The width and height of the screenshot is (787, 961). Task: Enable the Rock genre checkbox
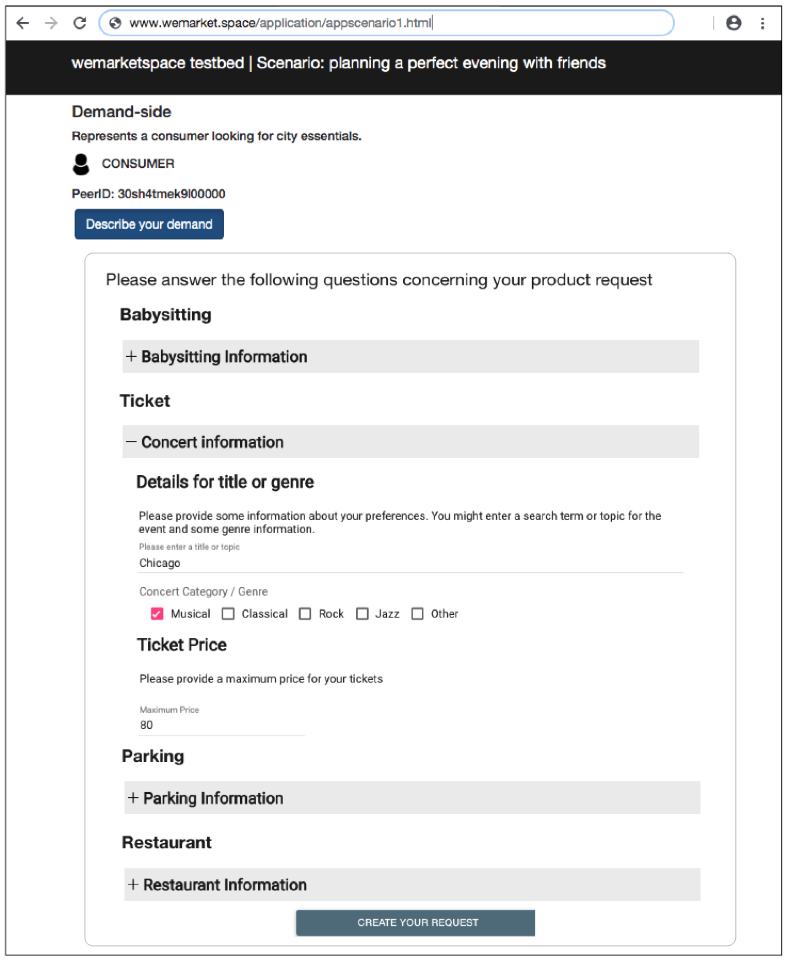305,614
